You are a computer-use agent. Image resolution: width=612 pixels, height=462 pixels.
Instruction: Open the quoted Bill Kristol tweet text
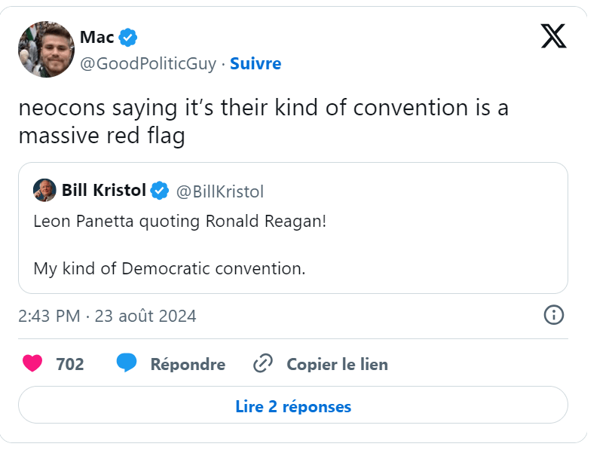(179, 244)
